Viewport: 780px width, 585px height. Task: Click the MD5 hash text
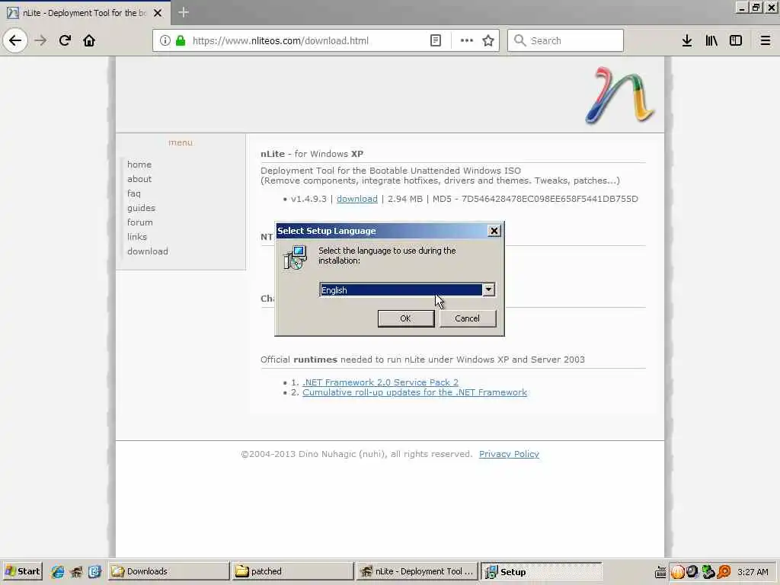[550, 199]
